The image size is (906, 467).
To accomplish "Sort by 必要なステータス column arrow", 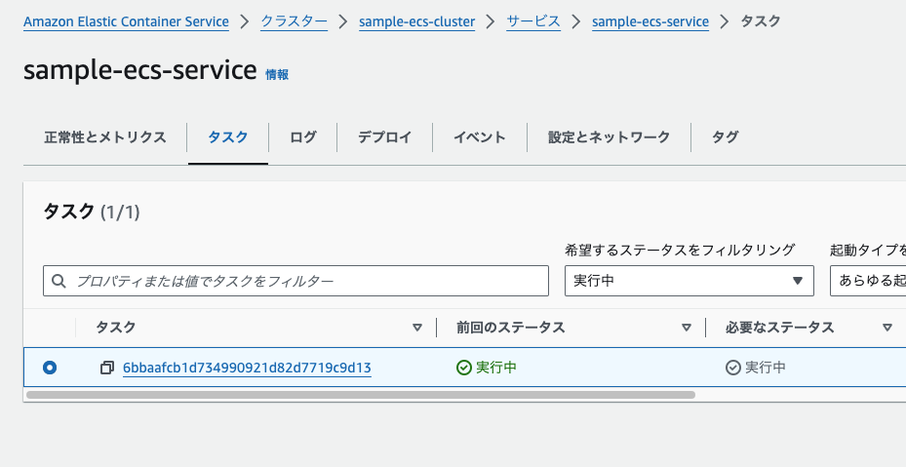I will click(x=887, y=328).
